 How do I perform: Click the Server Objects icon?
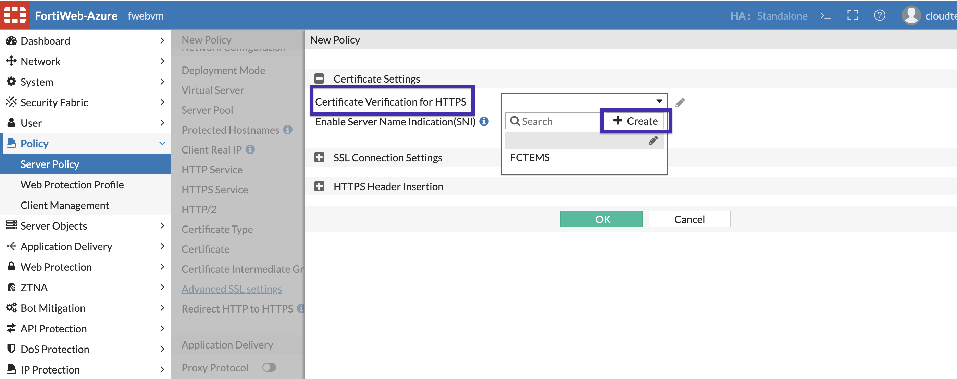click(x=12, y=225)
